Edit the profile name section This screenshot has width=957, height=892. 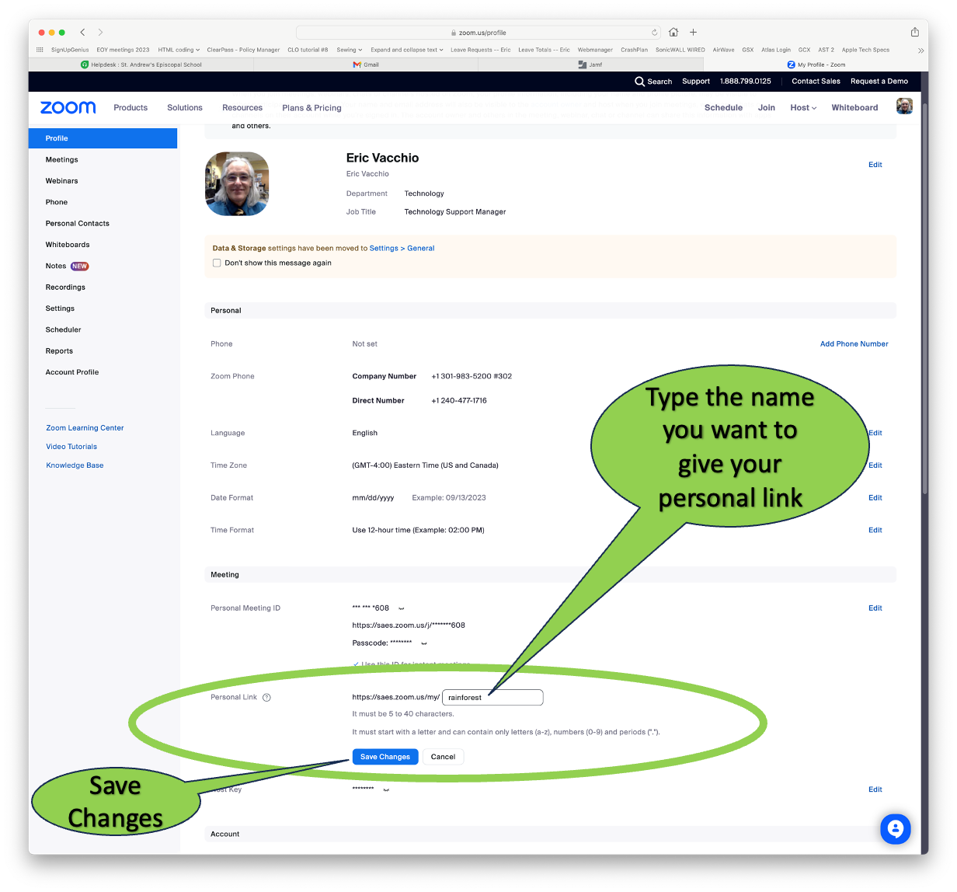[x=875, y=165]
